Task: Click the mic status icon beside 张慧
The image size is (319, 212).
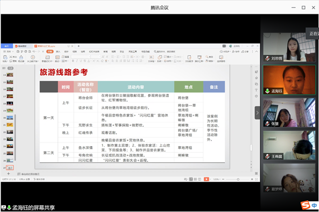Action: (267, 123)
